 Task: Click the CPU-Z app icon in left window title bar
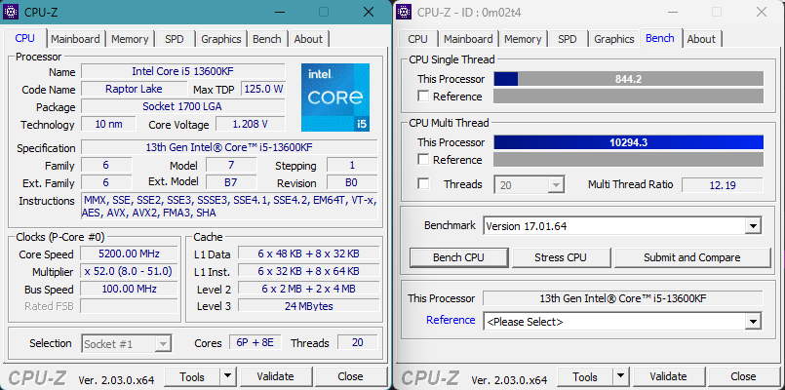click(x=11, y=12)
